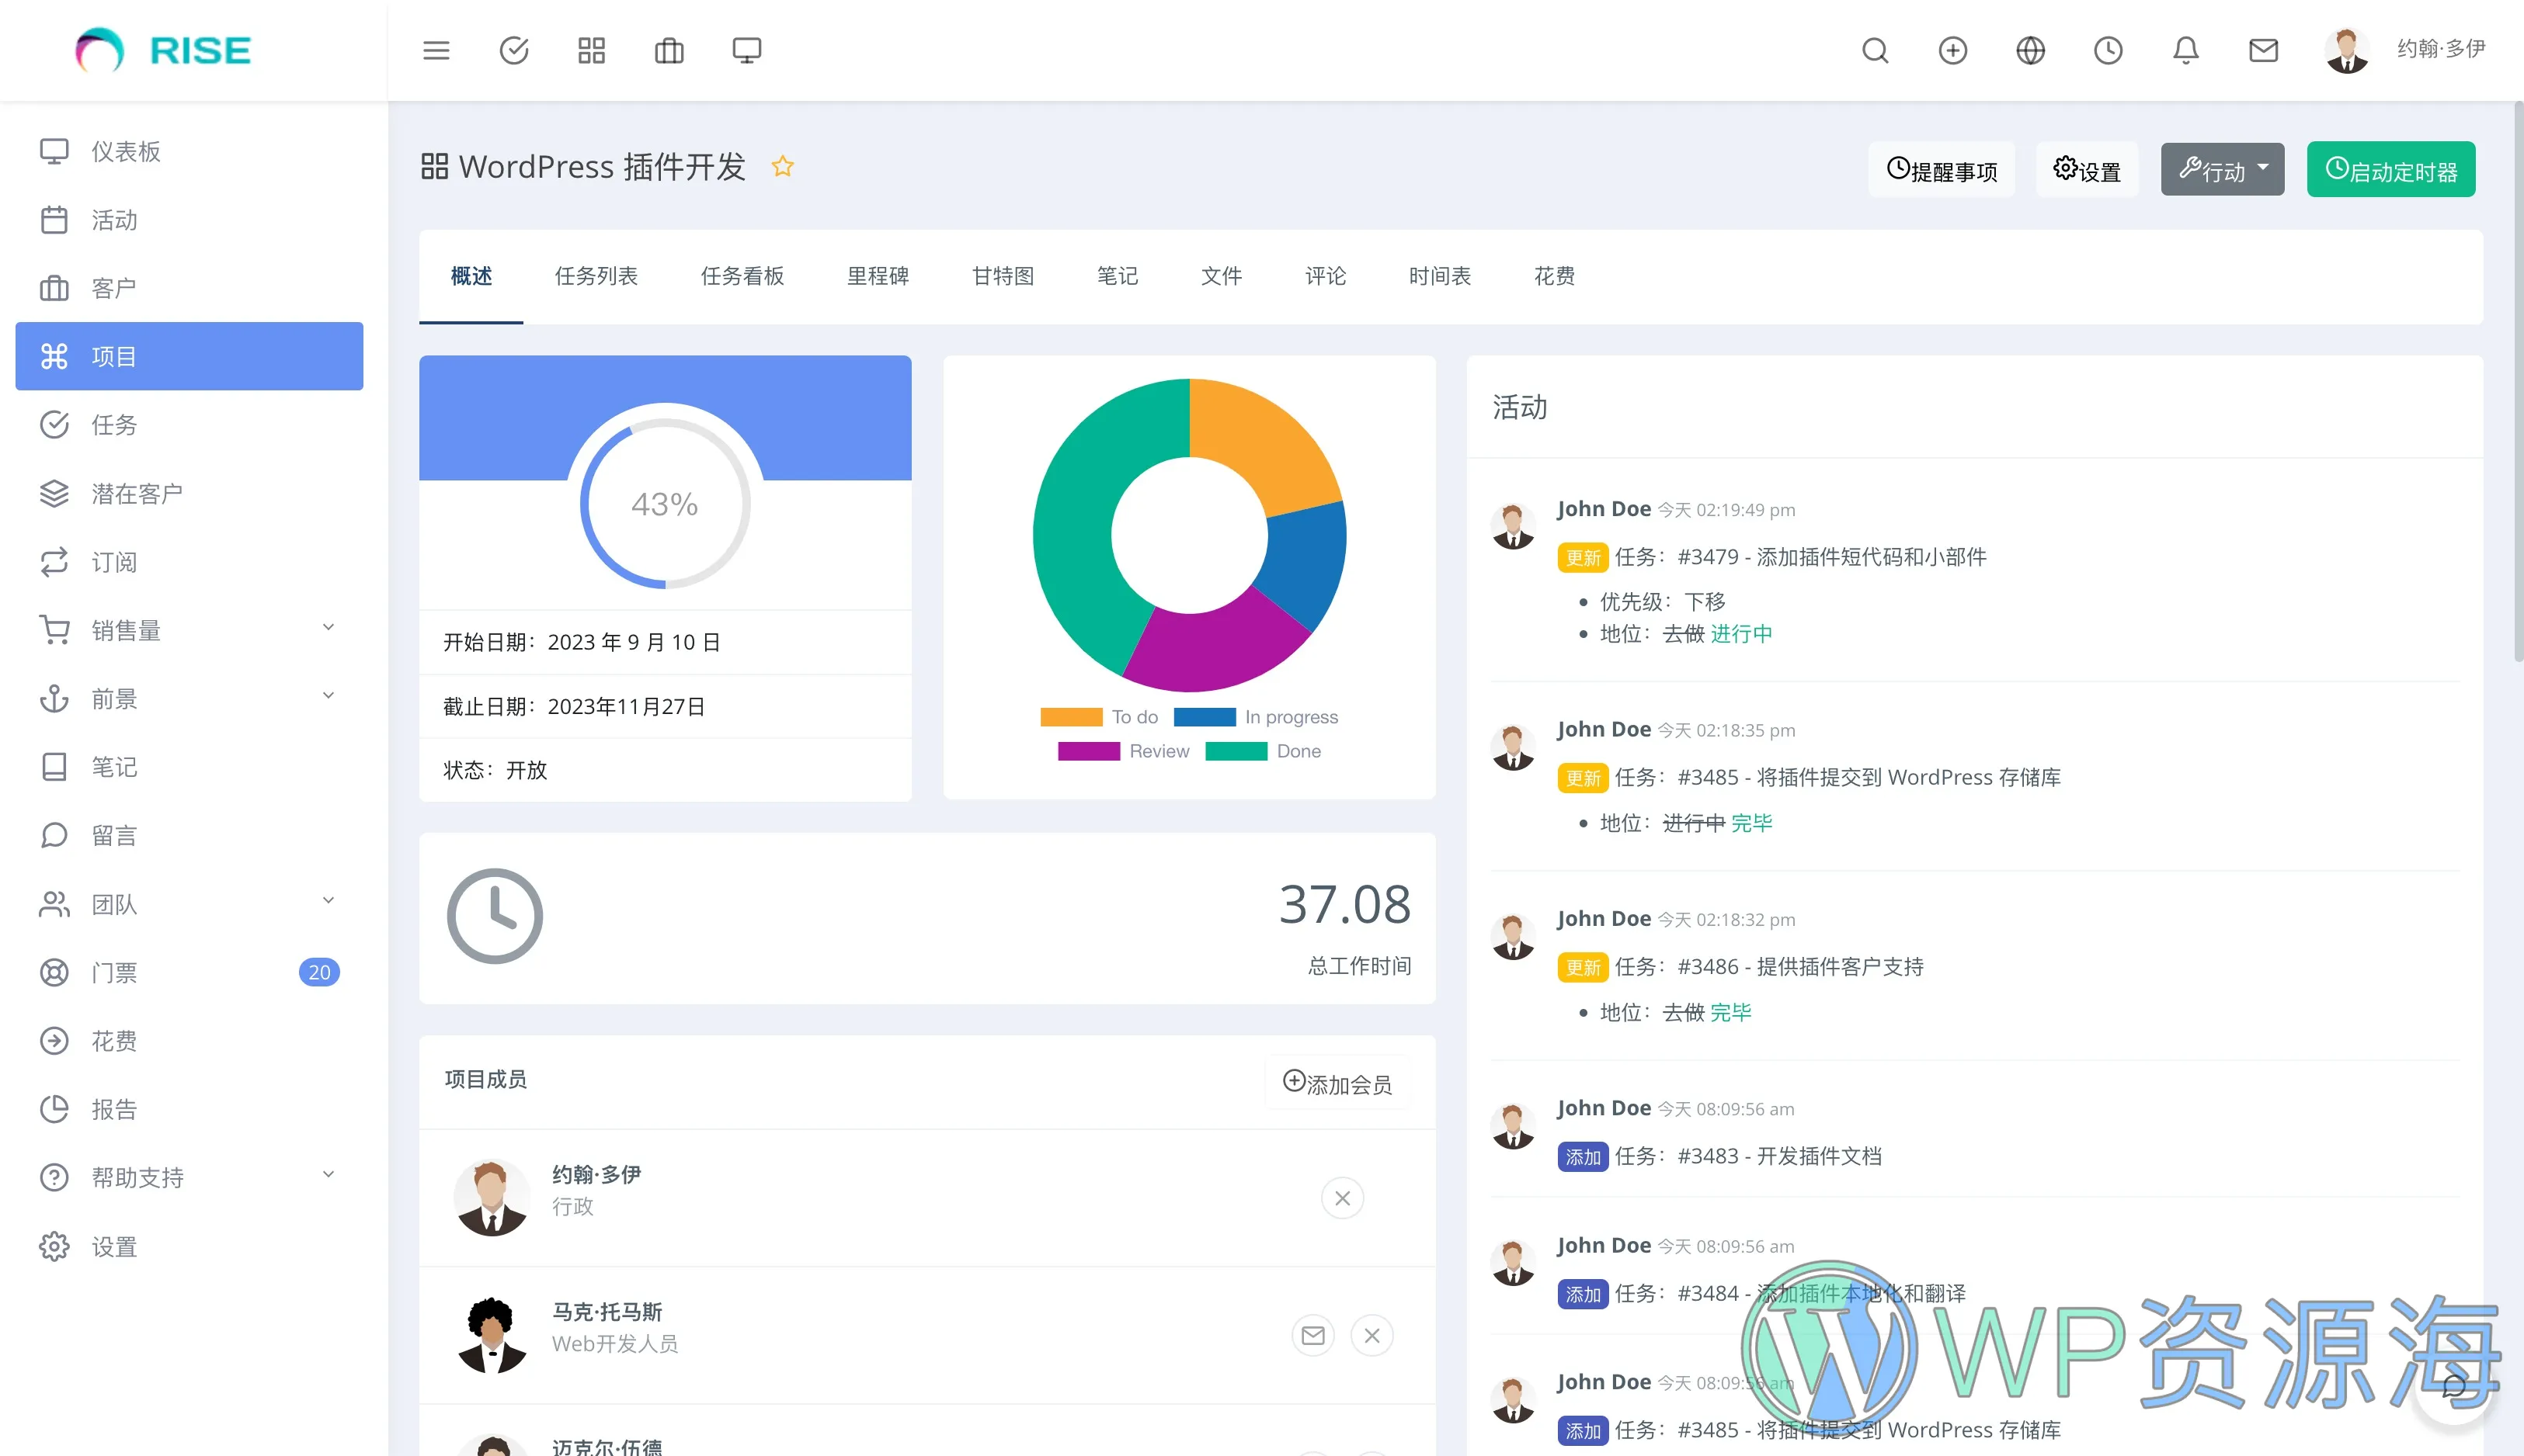Screen dimensions: 2524x1456
Task: Open the language globe icon
Action: click(x=2030, y=50)
